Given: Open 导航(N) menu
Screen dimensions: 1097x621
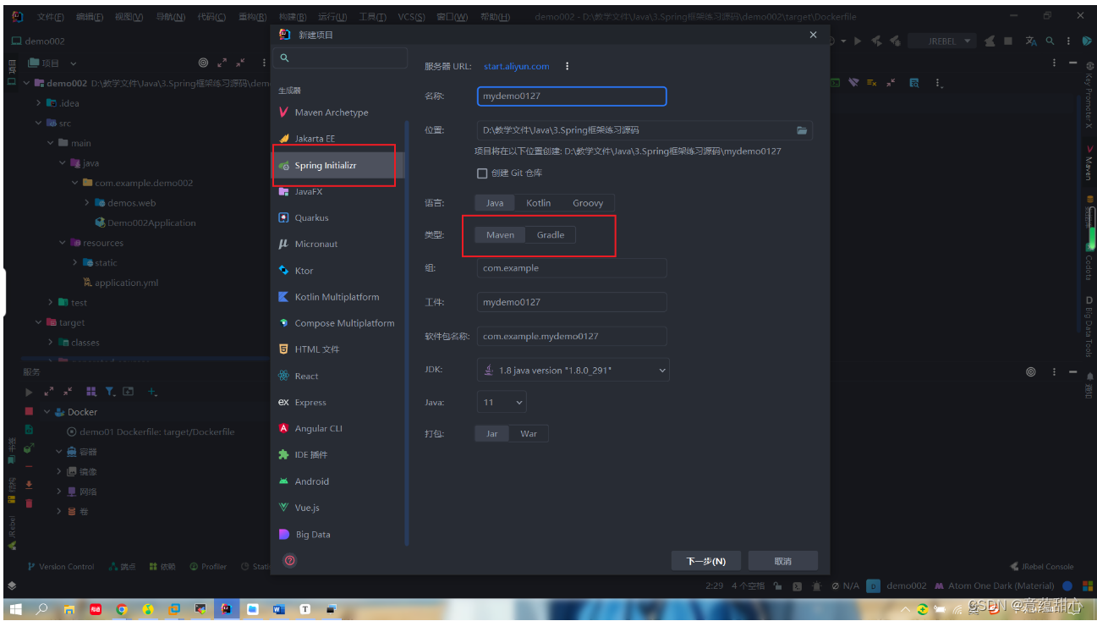Looking at the screenshot, I should tap(170, 17).
